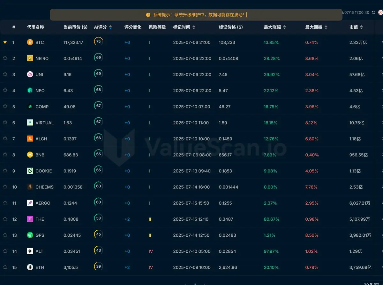Star NEO as a favorite
This screenshot has width=383, height=285.
pos(5,90)
